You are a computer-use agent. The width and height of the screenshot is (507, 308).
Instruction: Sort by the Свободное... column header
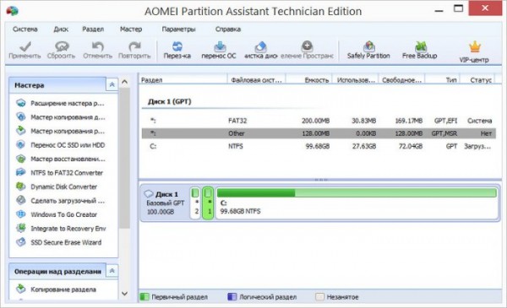click(401, 80)
